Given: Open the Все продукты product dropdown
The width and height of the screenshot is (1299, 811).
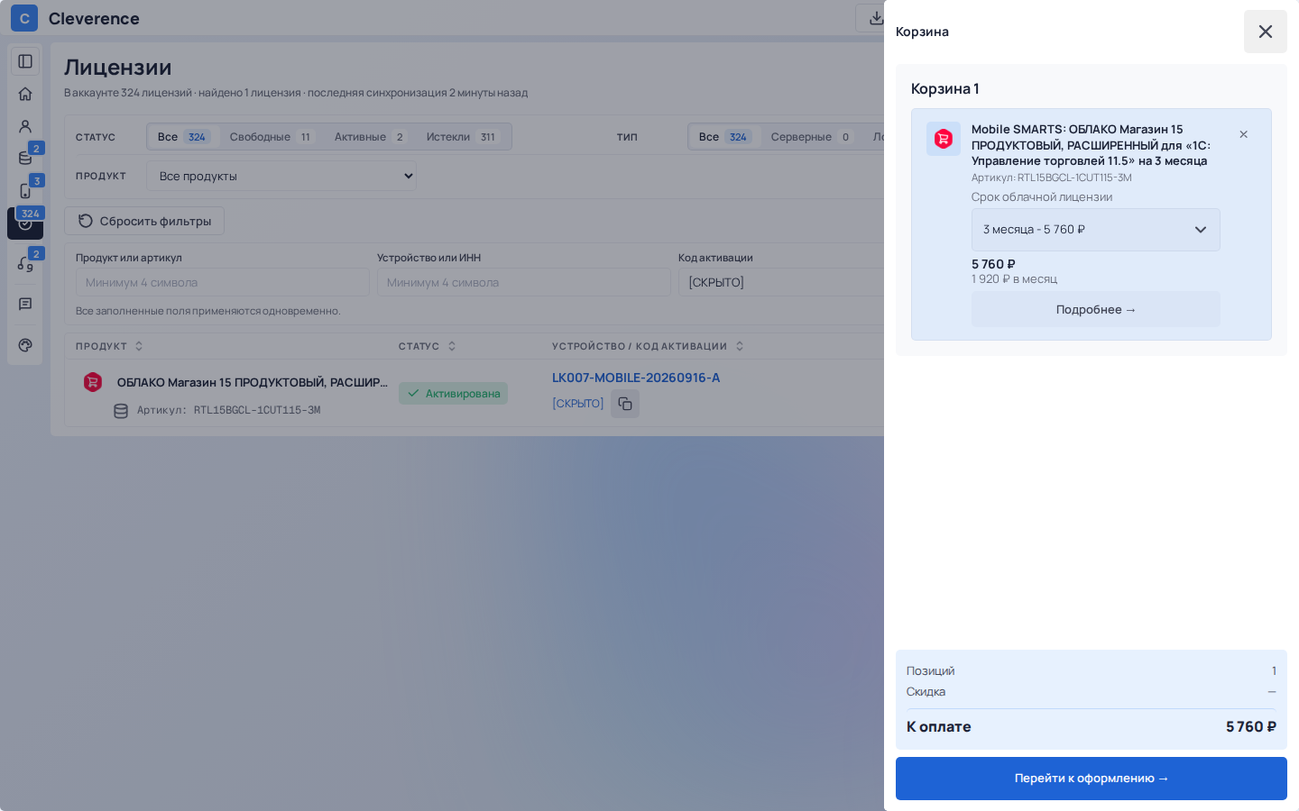Looking at the screenshot, I should (281, 176).
